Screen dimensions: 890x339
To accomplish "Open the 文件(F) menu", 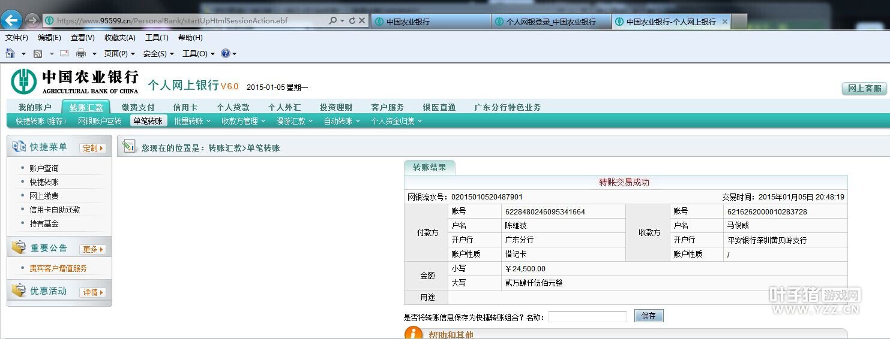I will coord(17,38).
